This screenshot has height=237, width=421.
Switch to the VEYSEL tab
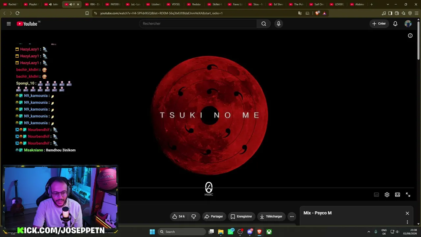pos(173,4)
